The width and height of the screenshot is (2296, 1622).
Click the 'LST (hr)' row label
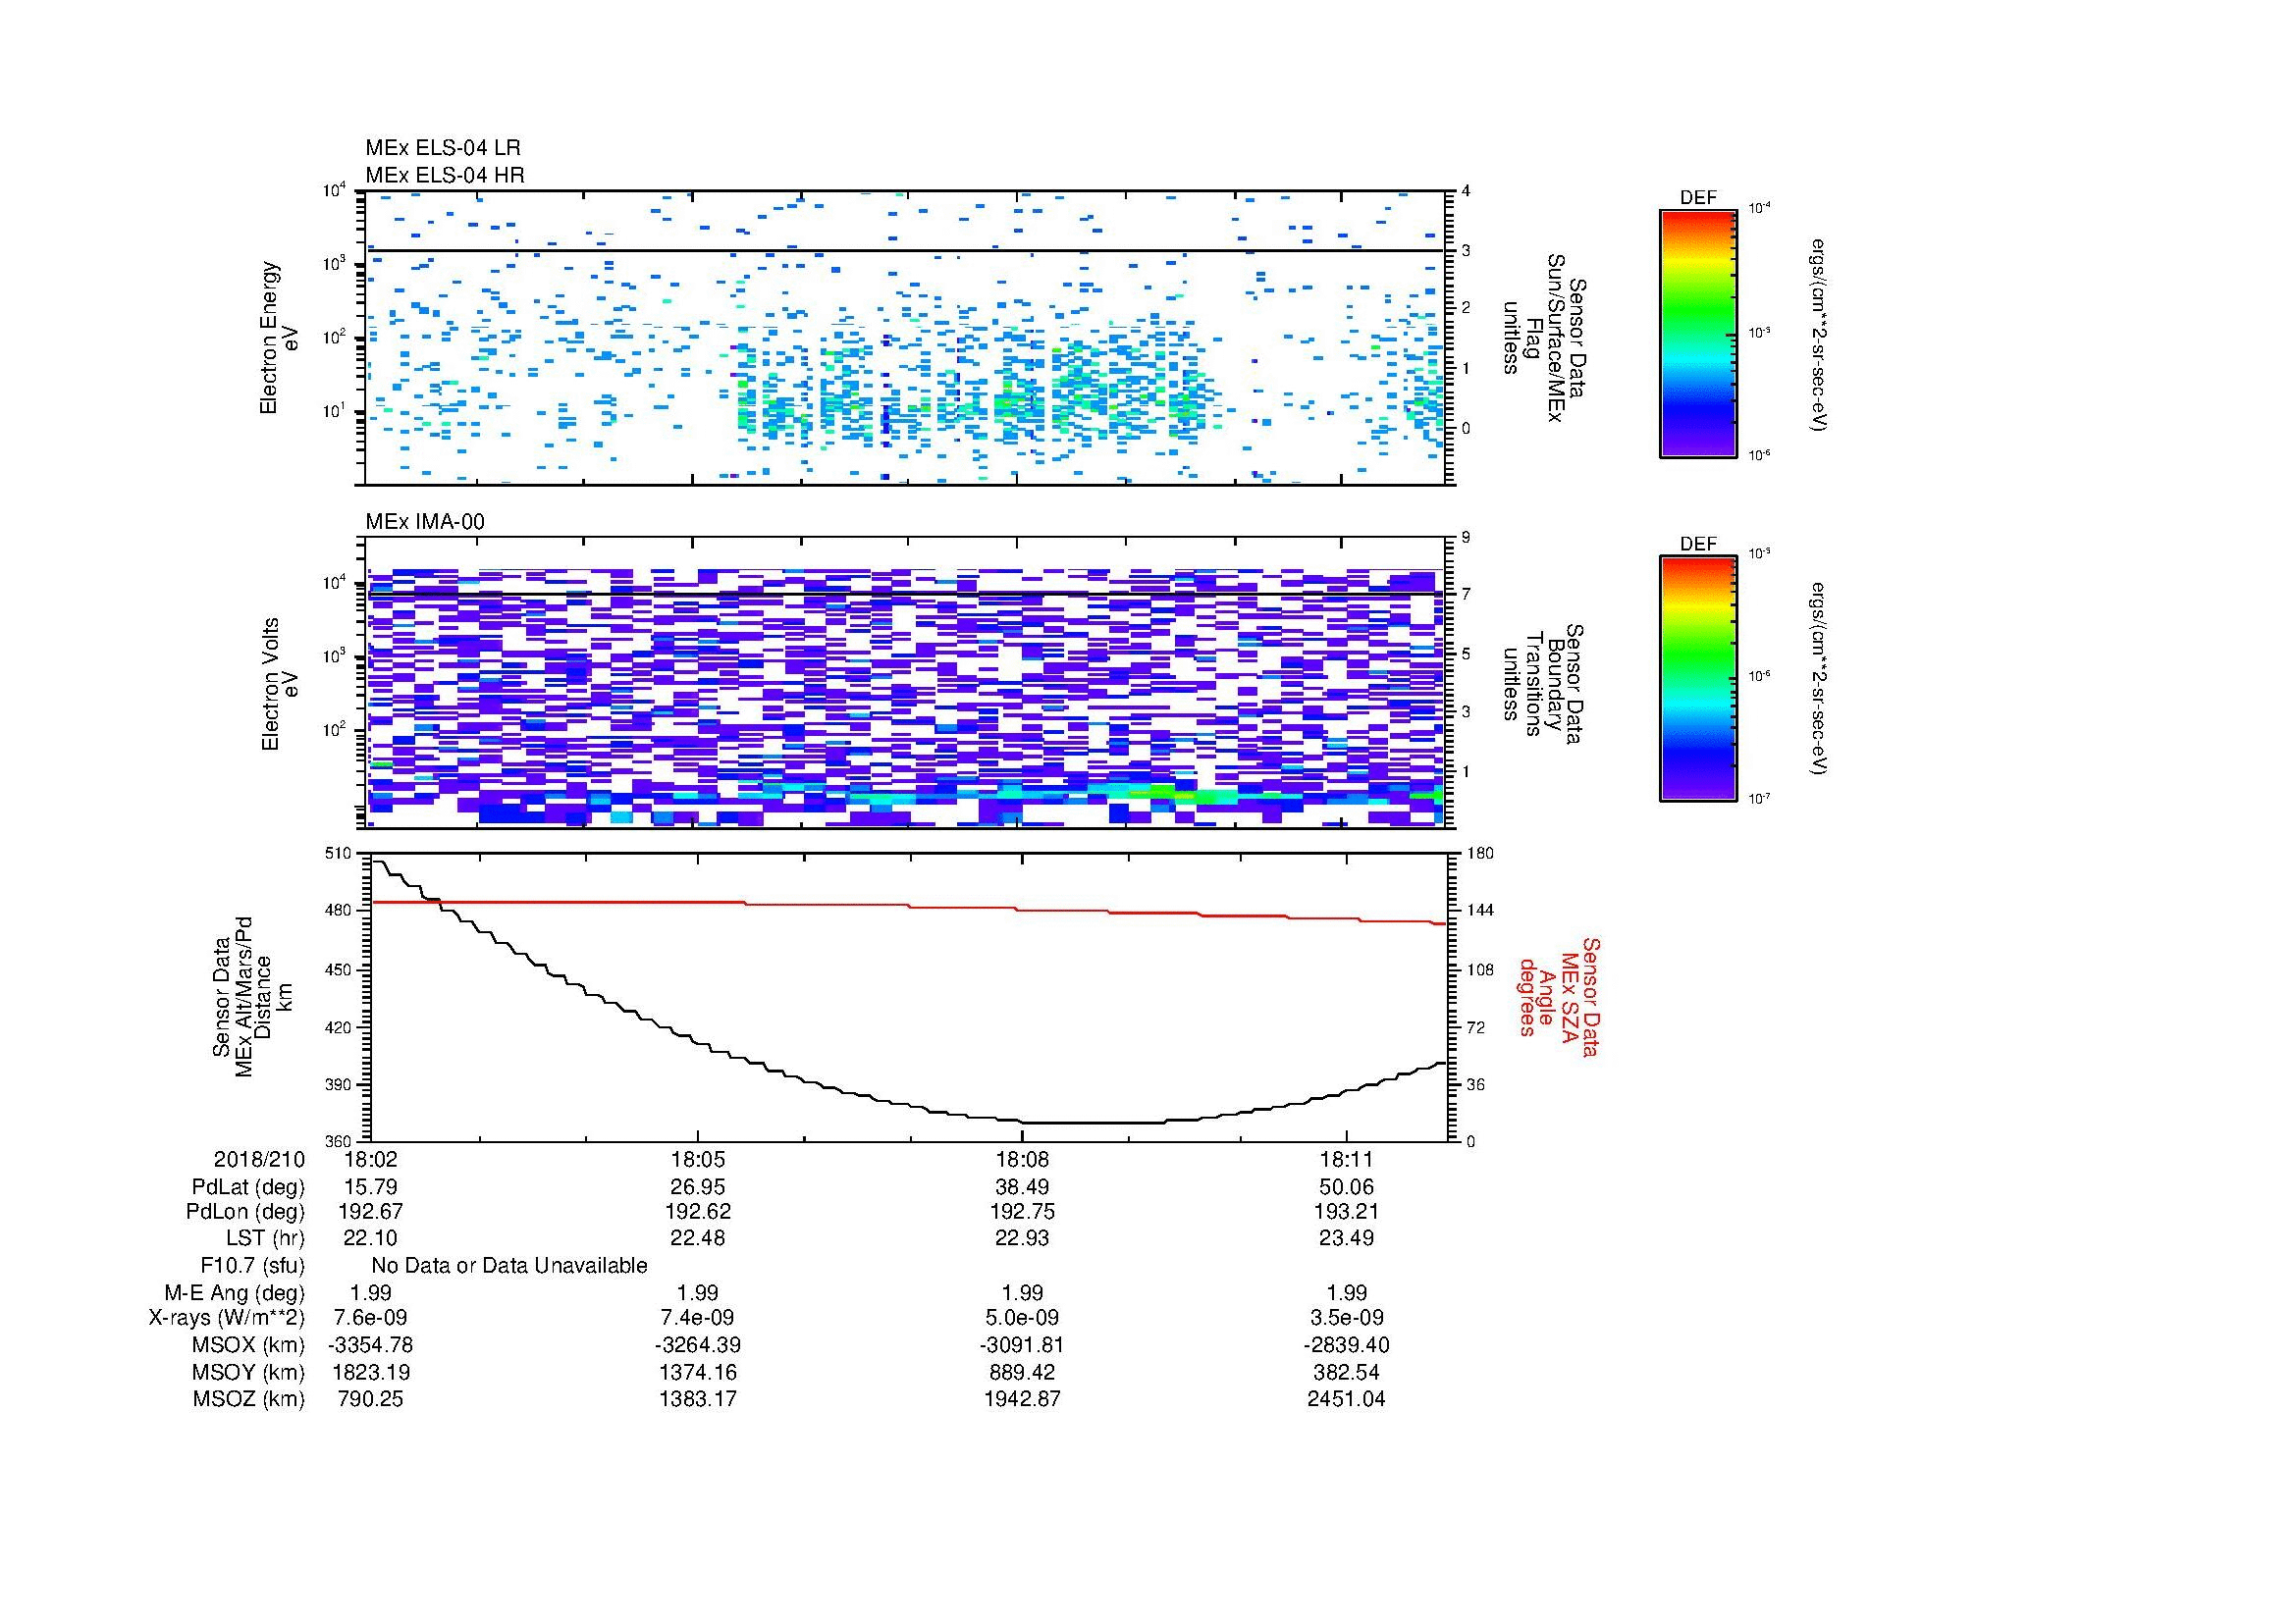pos(265,1238)
